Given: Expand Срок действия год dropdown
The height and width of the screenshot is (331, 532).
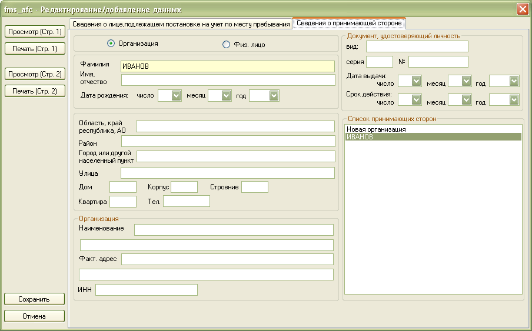Looking at the screenshot, I should coord(514,99).
